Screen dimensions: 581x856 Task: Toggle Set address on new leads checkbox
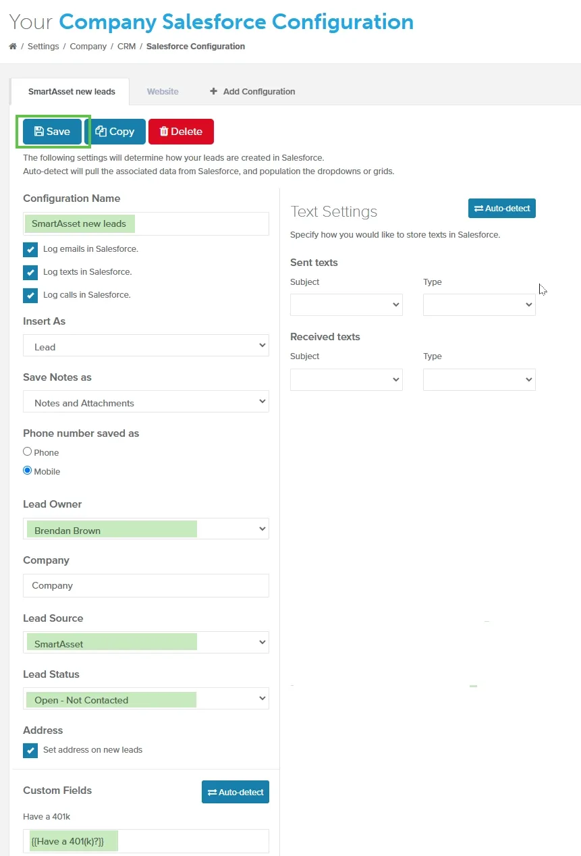pos(30,751)
